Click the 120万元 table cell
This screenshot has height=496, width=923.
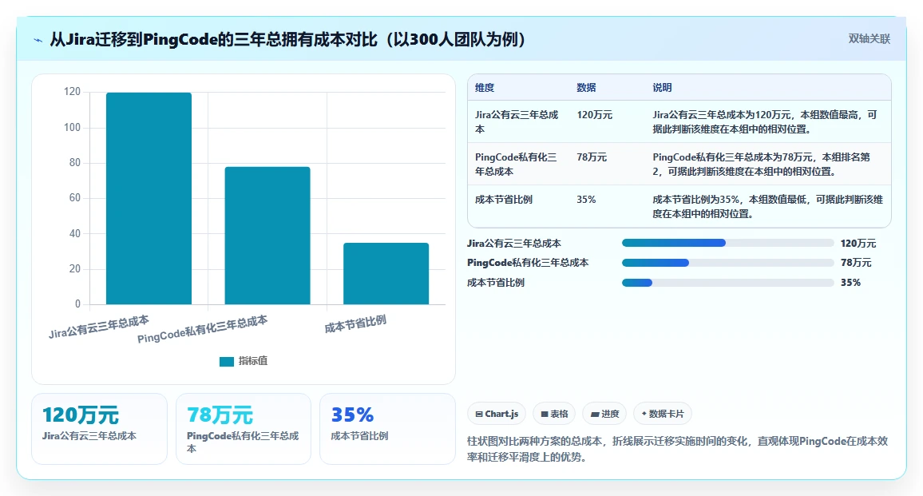pyautogui.click(x=595, y=115)
